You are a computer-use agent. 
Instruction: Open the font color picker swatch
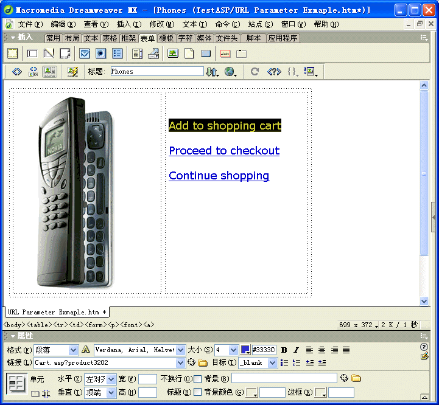(x=245, y=350)
